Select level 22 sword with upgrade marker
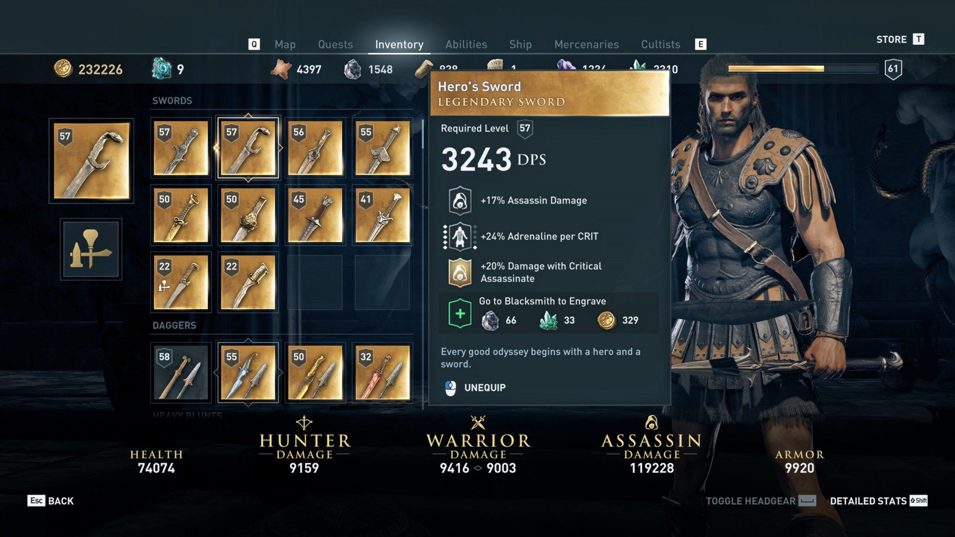The width and height of the screenshot is (955, 537). (x=181, y=282)
